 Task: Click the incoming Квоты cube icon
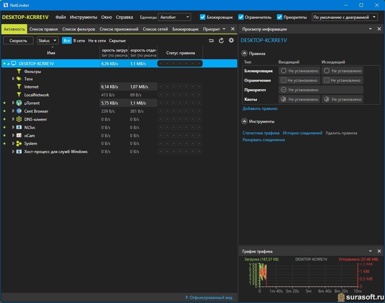click(x=284, y=99)
